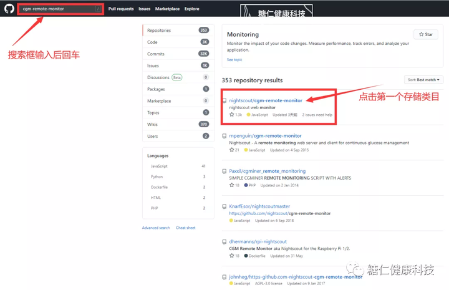This screenshot has height=290, width=449.
Task: Click the slash shortcut key icon in search
Action: (98, 9)
